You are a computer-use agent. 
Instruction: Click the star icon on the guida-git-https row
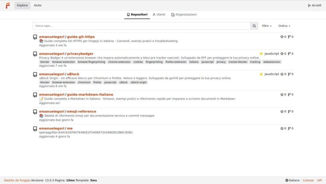point(282,37)
